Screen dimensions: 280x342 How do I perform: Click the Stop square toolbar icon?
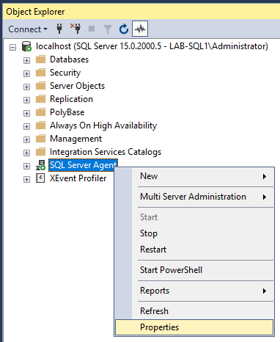92,29
